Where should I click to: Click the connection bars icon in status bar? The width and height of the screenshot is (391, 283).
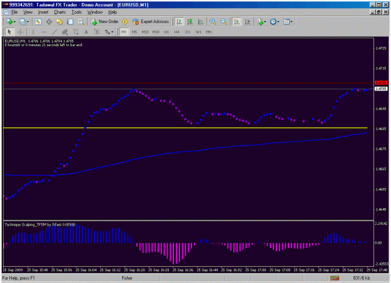coord(335,278)
